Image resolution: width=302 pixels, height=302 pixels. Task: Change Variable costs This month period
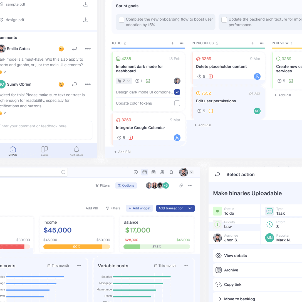pos(165,266)
